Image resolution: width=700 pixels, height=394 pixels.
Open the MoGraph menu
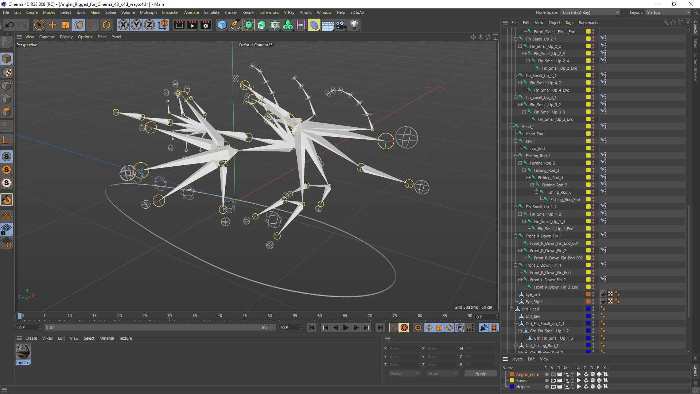148,12
